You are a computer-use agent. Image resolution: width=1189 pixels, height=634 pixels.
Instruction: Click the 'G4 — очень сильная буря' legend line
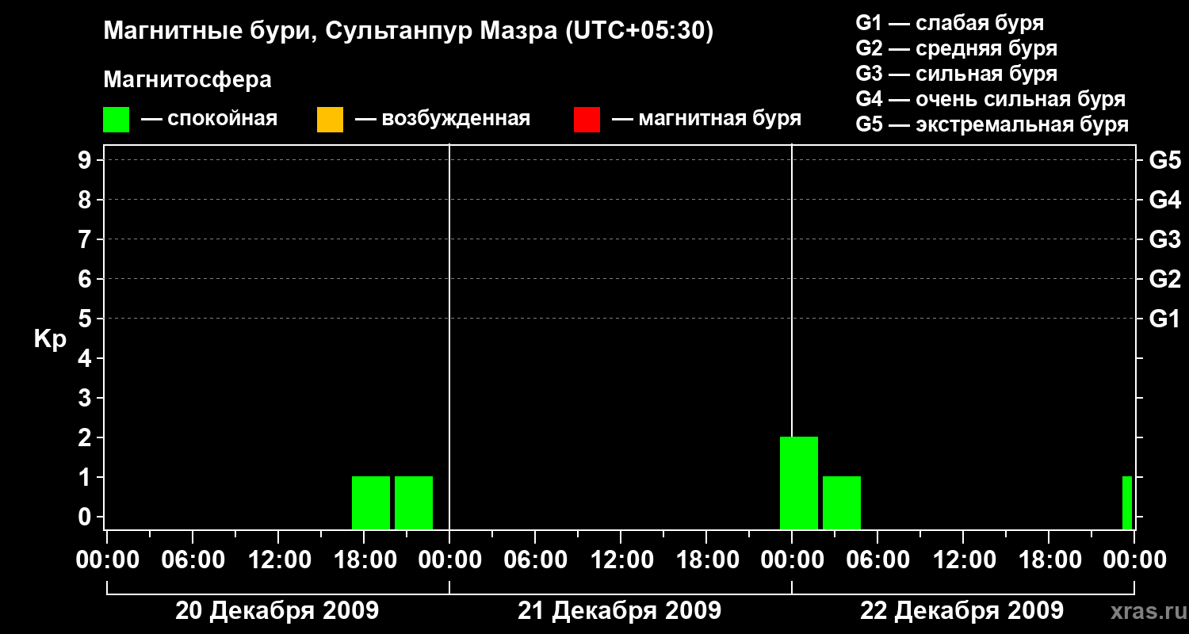click(991, 99)
